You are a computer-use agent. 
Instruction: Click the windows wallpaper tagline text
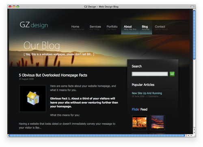click(59, 54)
